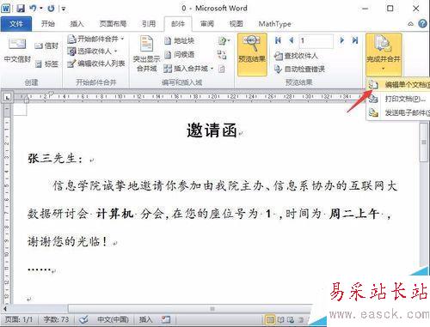Click the horizontal scrollbar thumb
The width and height of the screenshot is (430, 327).
click(212, 309)
